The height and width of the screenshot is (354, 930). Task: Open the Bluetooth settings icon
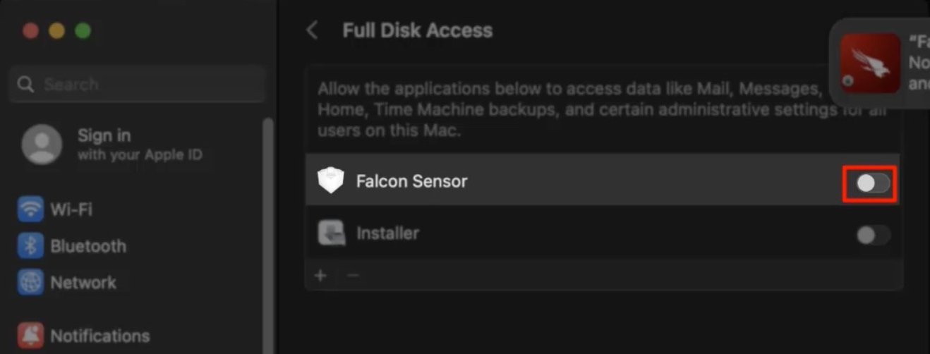click(31, 246)
